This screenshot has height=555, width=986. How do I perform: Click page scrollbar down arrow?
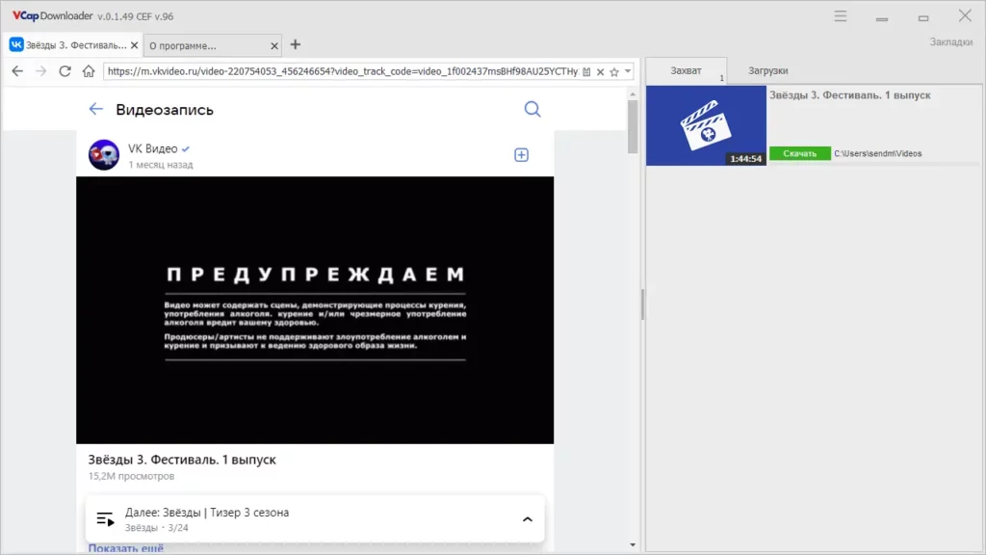(x=633, y=545)
